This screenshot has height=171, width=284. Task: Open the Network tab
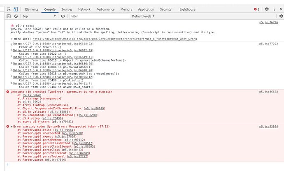84,9
